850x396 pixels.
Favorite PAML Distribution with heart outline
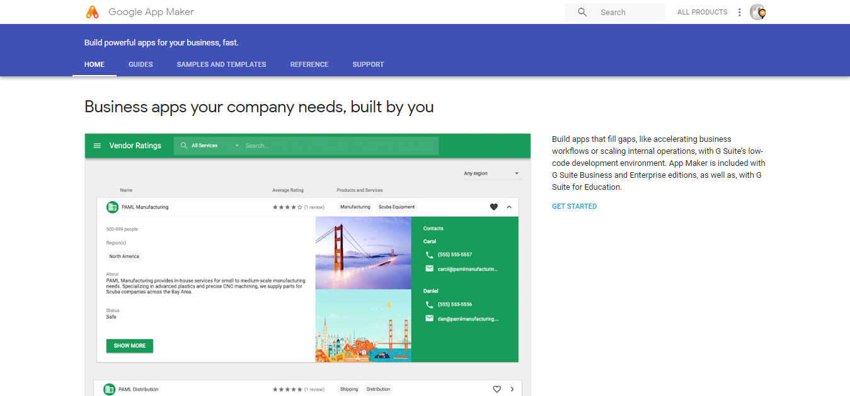[x=497, y=389]
